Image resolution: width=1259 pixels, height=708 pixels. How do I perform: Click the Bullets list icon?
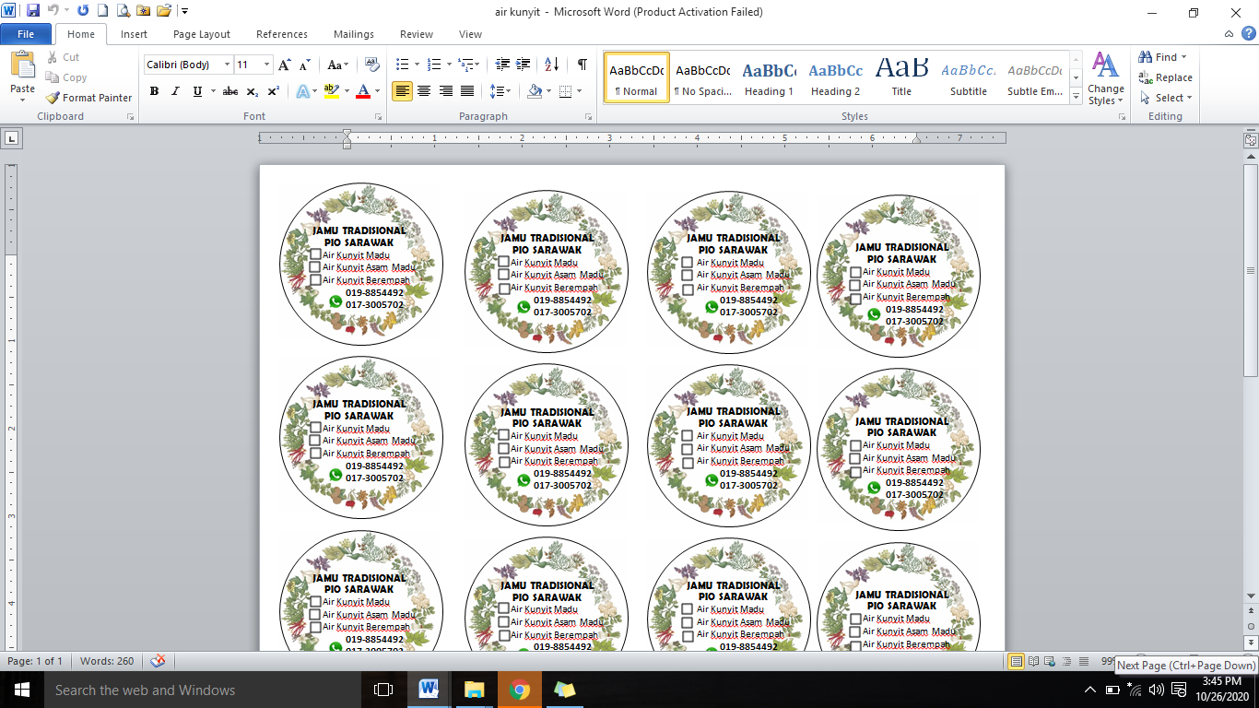click(402, 65)
